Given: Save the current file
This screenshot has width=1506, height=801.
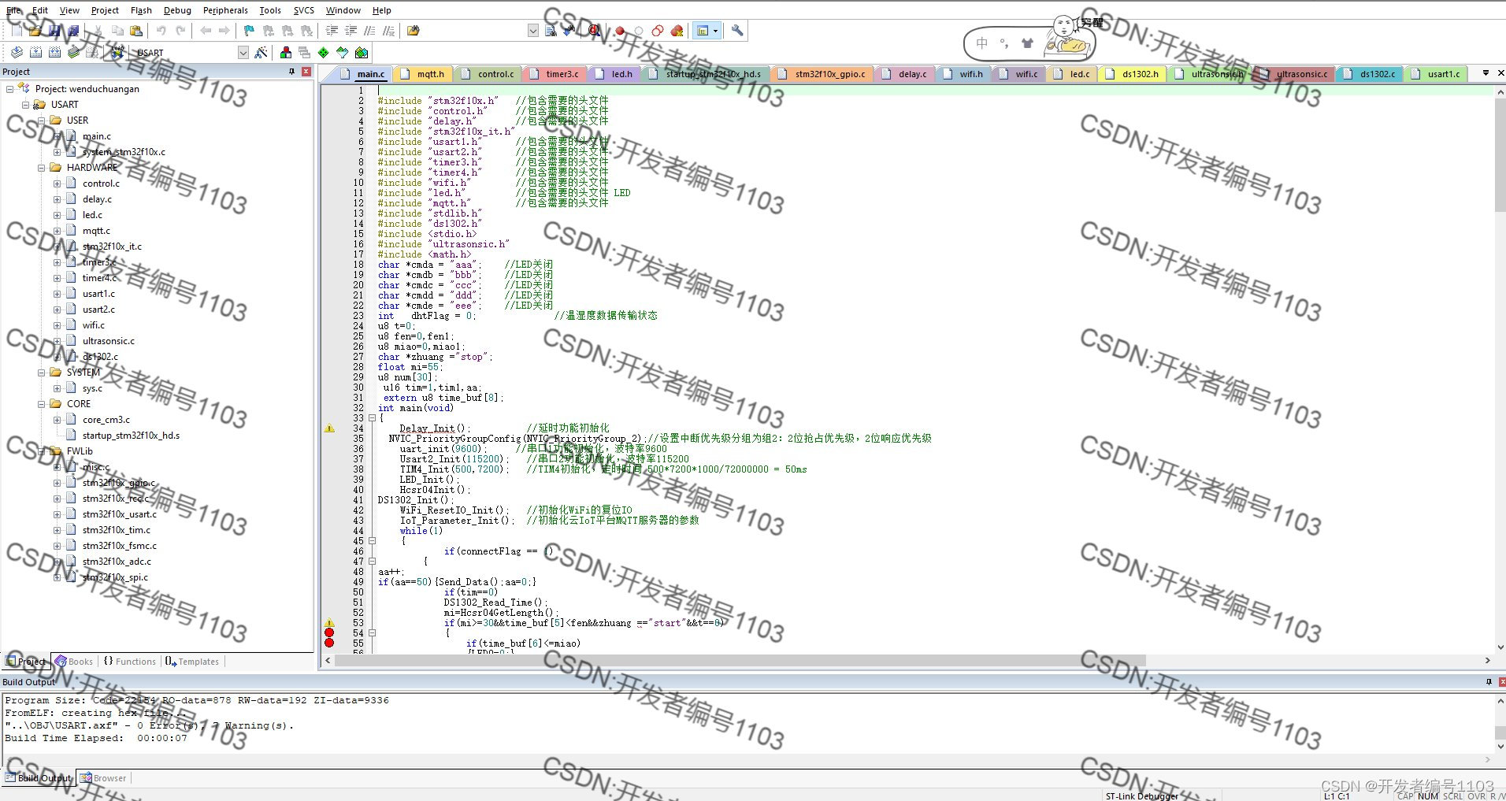Looking at the screenshot, I should 54,31.
